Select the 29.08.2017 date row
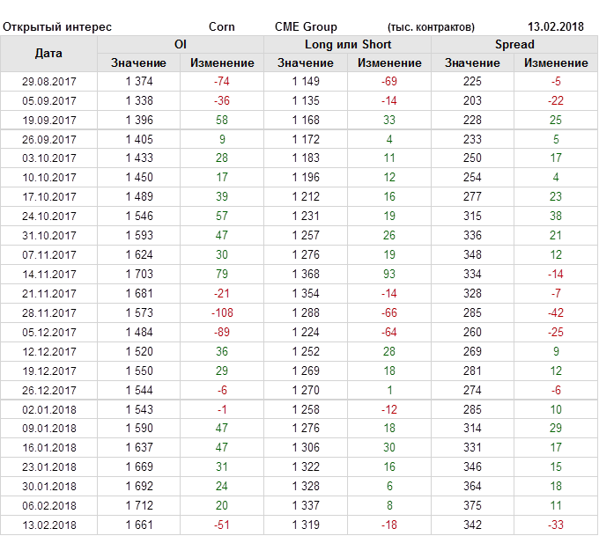 [49, 81]
